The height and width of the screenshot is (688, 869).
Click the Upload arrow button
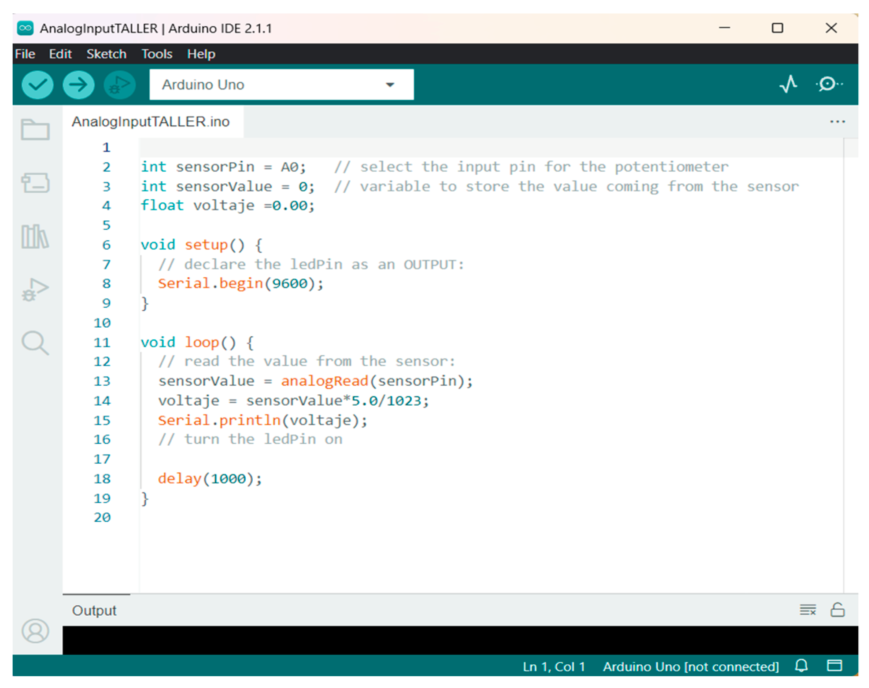(78, 85)
